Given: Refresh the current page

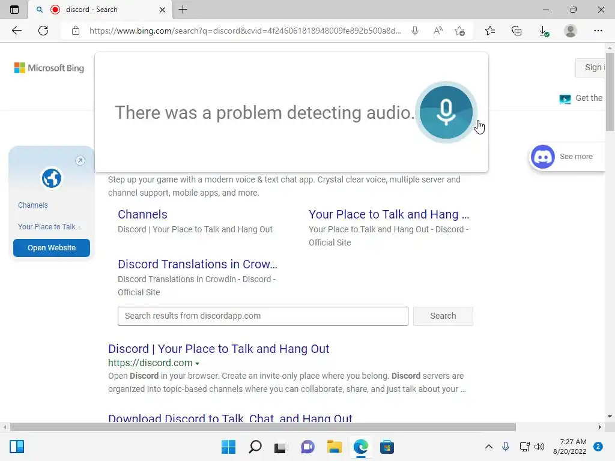Looking at the screenshot, I should pos(43,31).
